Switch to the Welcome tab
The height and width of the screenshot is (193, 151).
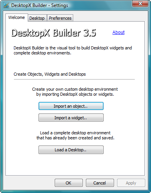pos(17,17)
